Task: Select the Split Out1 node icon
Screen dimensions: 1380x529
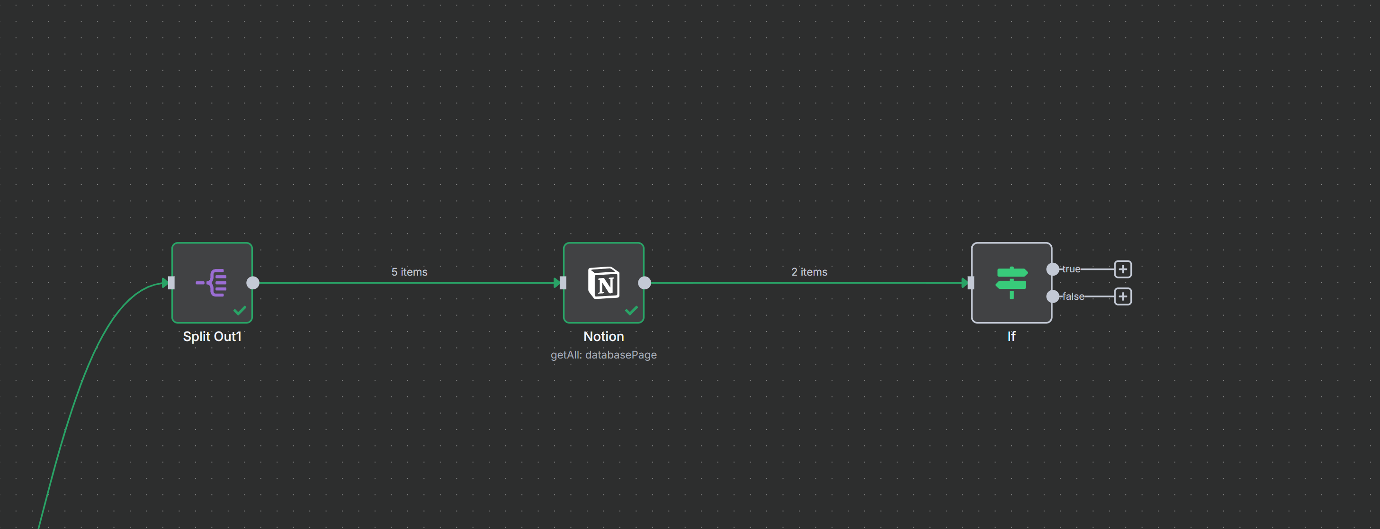Action: pos(212,282)
